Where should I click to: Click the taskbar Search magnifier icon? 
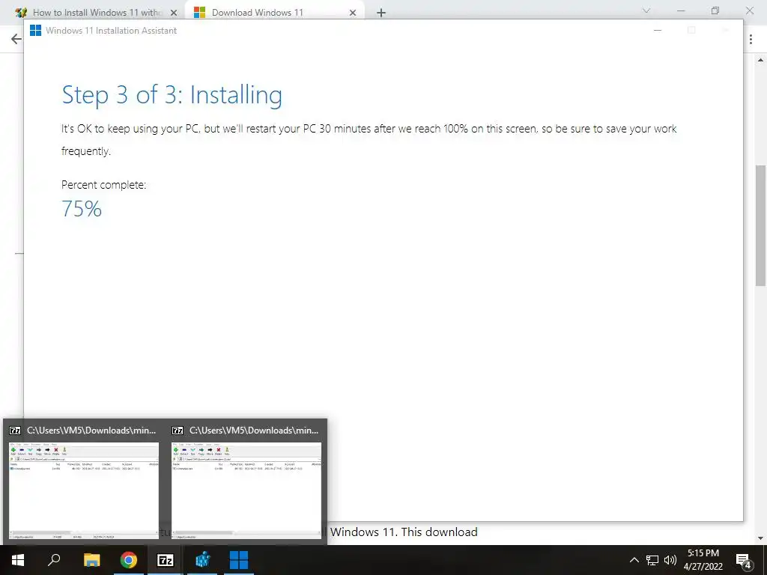(54, 560)
